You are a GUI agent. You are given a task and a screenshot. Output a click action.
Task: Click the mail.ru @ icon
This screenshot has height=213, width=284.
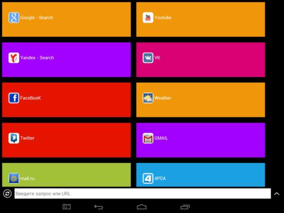click(x=14, y=178)
